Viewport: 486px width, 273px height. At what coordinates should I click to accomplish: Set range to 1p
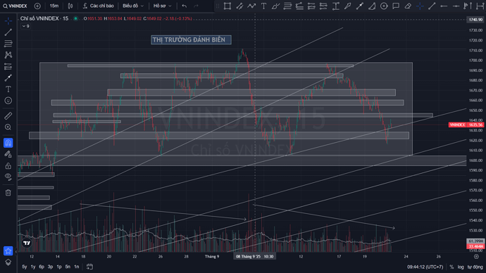tap(59, 267)
